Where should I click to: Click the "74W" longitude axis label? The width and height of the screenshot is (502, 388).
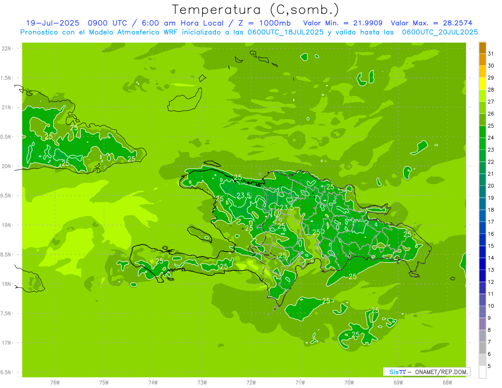coord(153,383)
